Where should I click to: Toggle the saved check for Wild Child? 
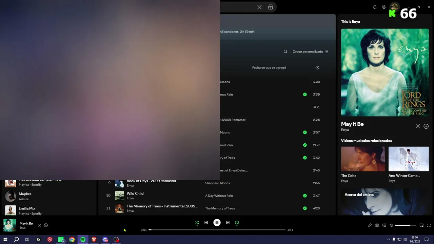tap(305, 196)
